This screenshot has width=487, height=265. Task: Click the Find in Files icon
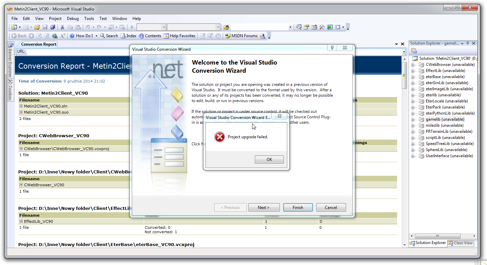coord(226,27)
